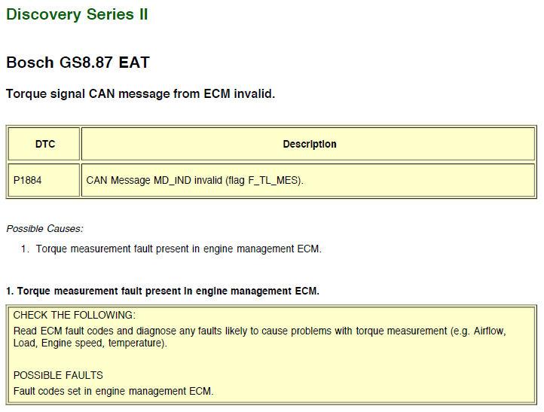Select the DTC column header cell
544x412 pixels.
tap(45, 144)
